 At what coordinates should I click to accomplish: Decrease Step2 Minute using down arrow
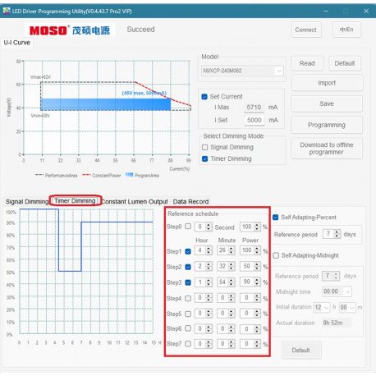point(232,268)
